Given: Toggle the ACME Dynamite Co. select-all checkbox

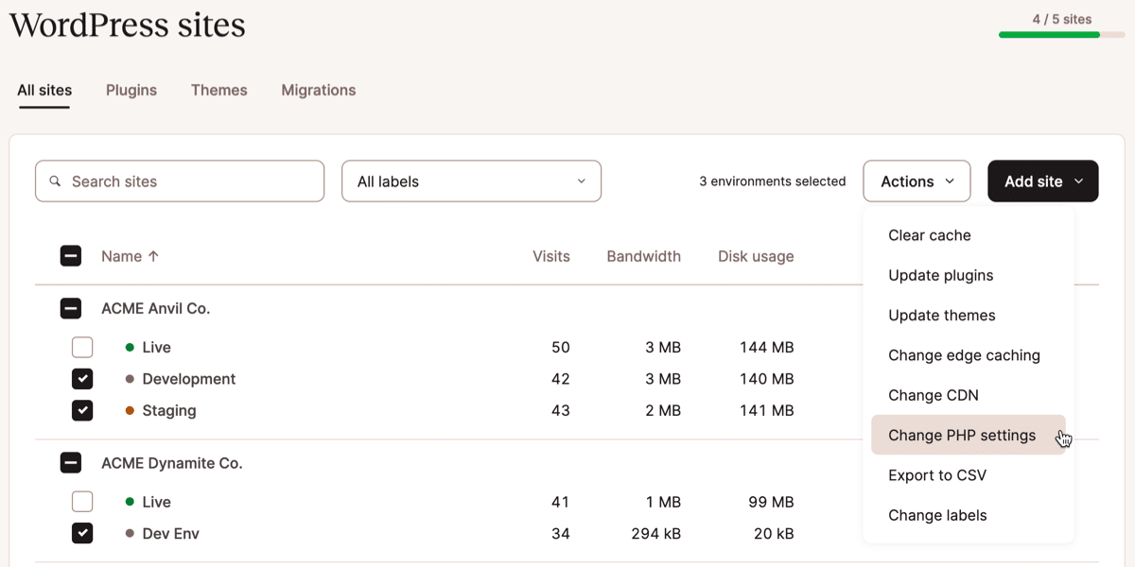Looking at the screenshot, I should [x=71, y=463].
